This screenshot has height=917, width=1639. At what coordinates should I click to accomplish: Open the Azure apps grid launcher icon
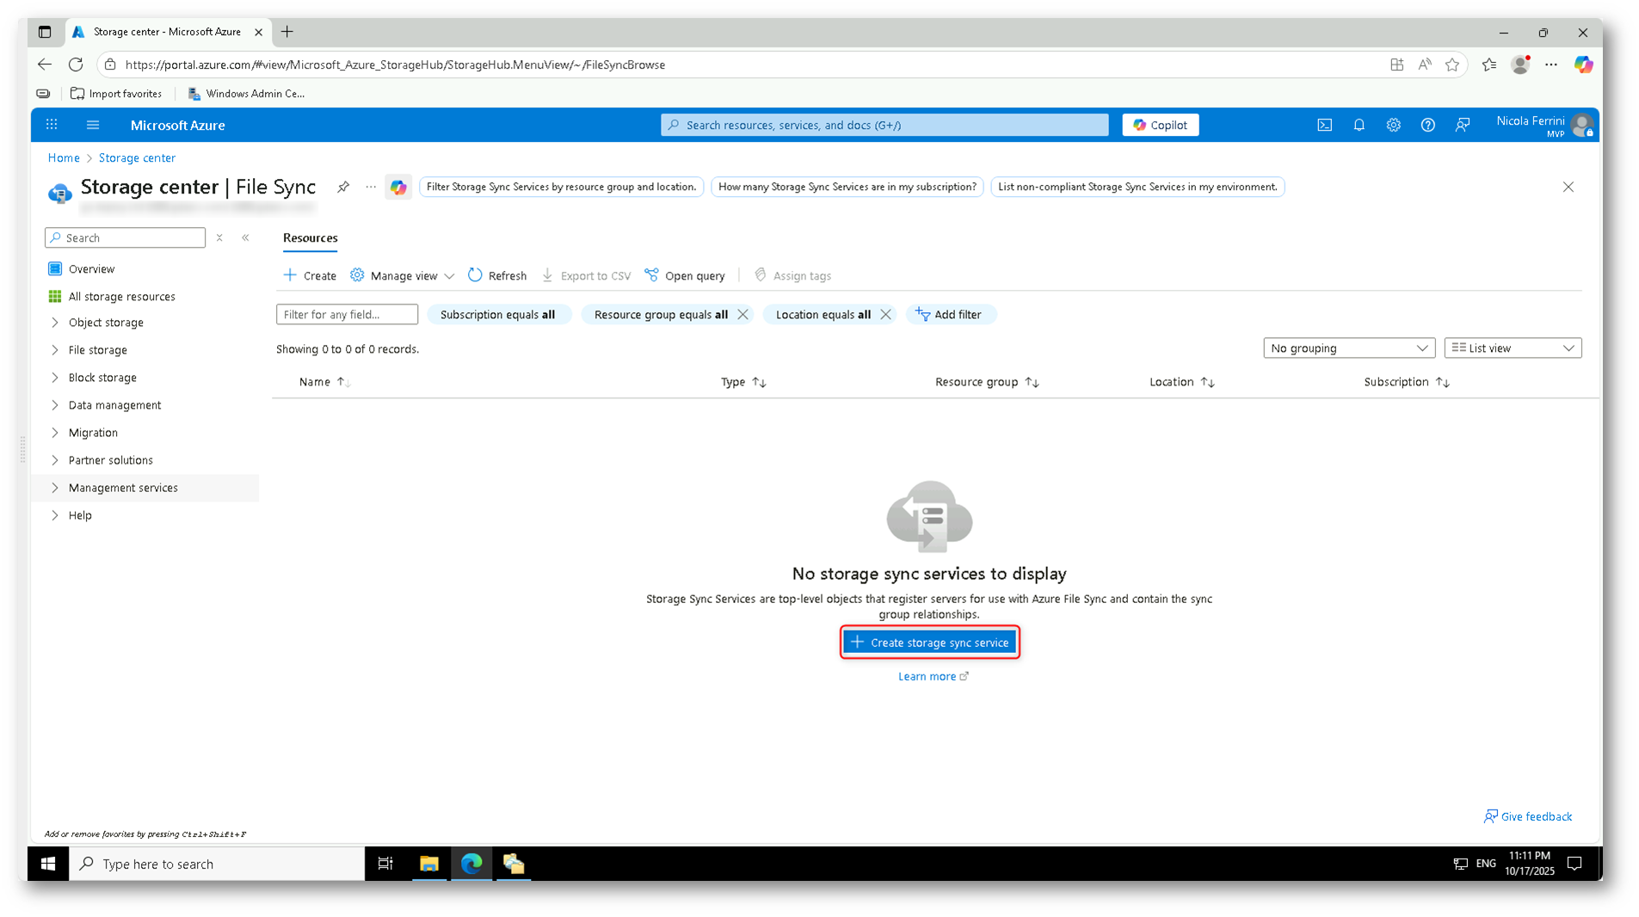(52, 125)
